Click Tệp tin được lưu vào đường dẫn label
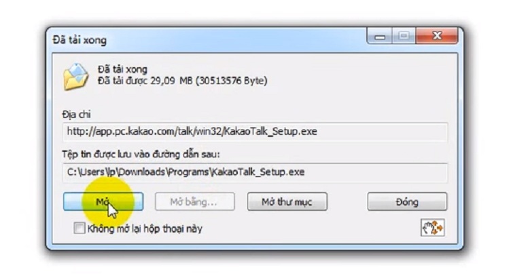The height and width of the screenshot is (280, 513). pyautogui.click(x=141, y=154)
